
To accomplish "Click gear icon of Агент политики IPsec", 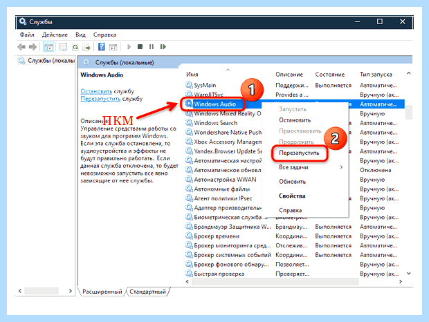I will (x=189, y=198).
